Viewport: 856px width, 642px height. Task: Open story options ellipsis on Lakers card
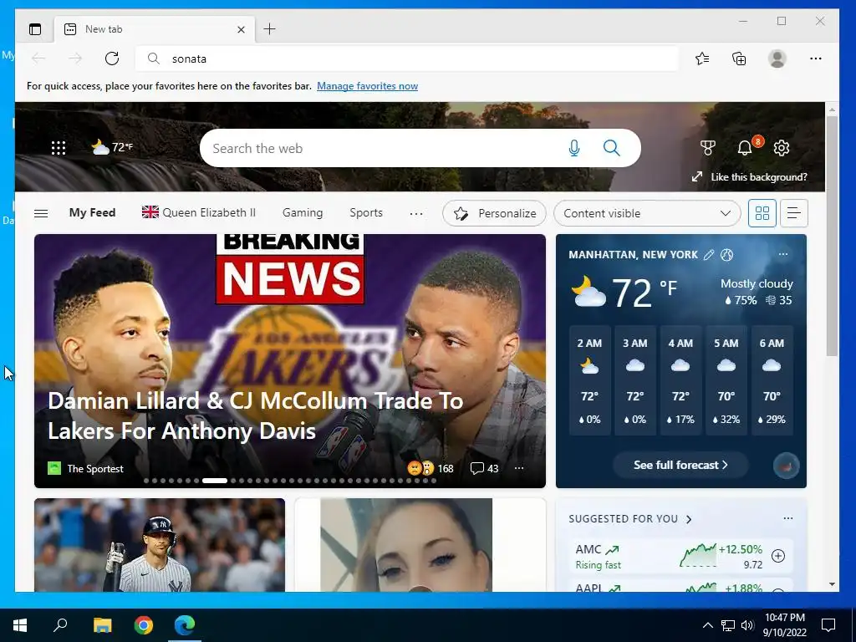518,468
